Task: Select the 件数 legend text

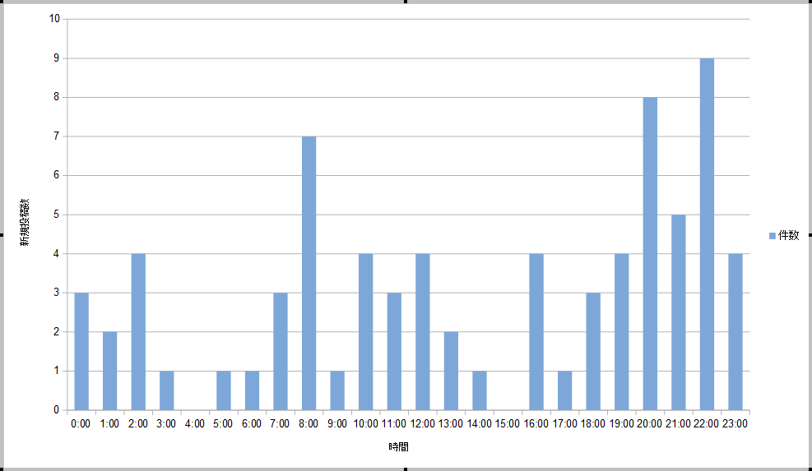Action: tap(788, 236)
